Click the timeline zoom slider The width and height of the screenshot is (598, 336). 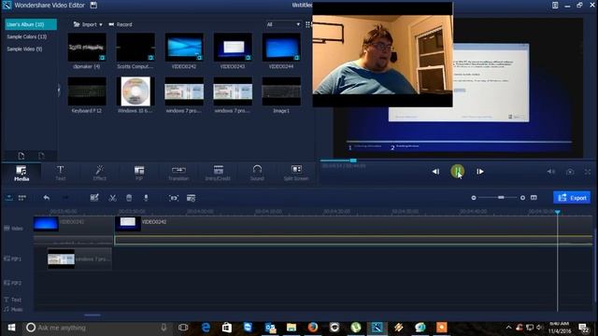click(498, 197)
